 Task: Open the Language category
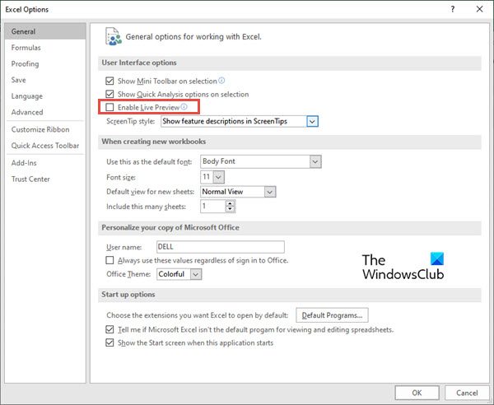pyautogui.click(x=45, y=96)
